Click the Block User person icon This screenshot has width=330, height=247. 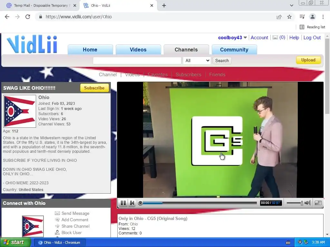[x=57, y=233]
